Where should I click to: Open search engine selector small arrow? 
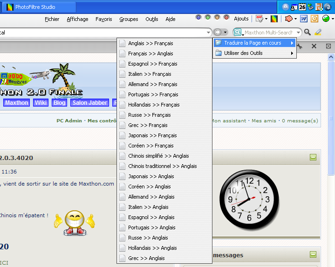(243, 35)
